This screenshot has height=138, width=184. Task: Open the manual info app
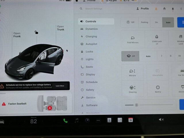pos(109,120)
